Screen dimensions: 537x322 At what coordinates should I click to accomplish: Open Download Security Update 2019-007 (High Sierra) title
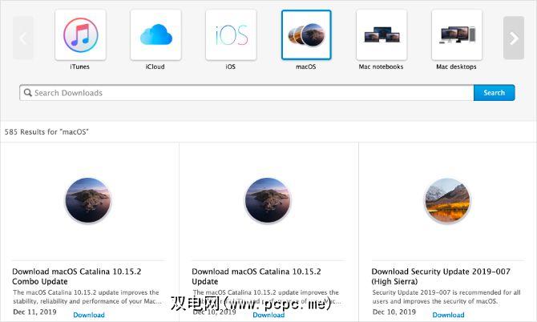pyautogui.click(x=441, y=276)
